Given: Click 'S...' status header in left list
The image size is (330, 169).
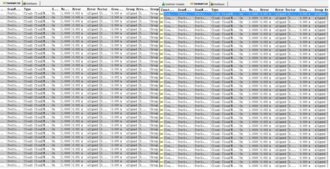Looking at the screenshot, I should (x=56, y=9).
